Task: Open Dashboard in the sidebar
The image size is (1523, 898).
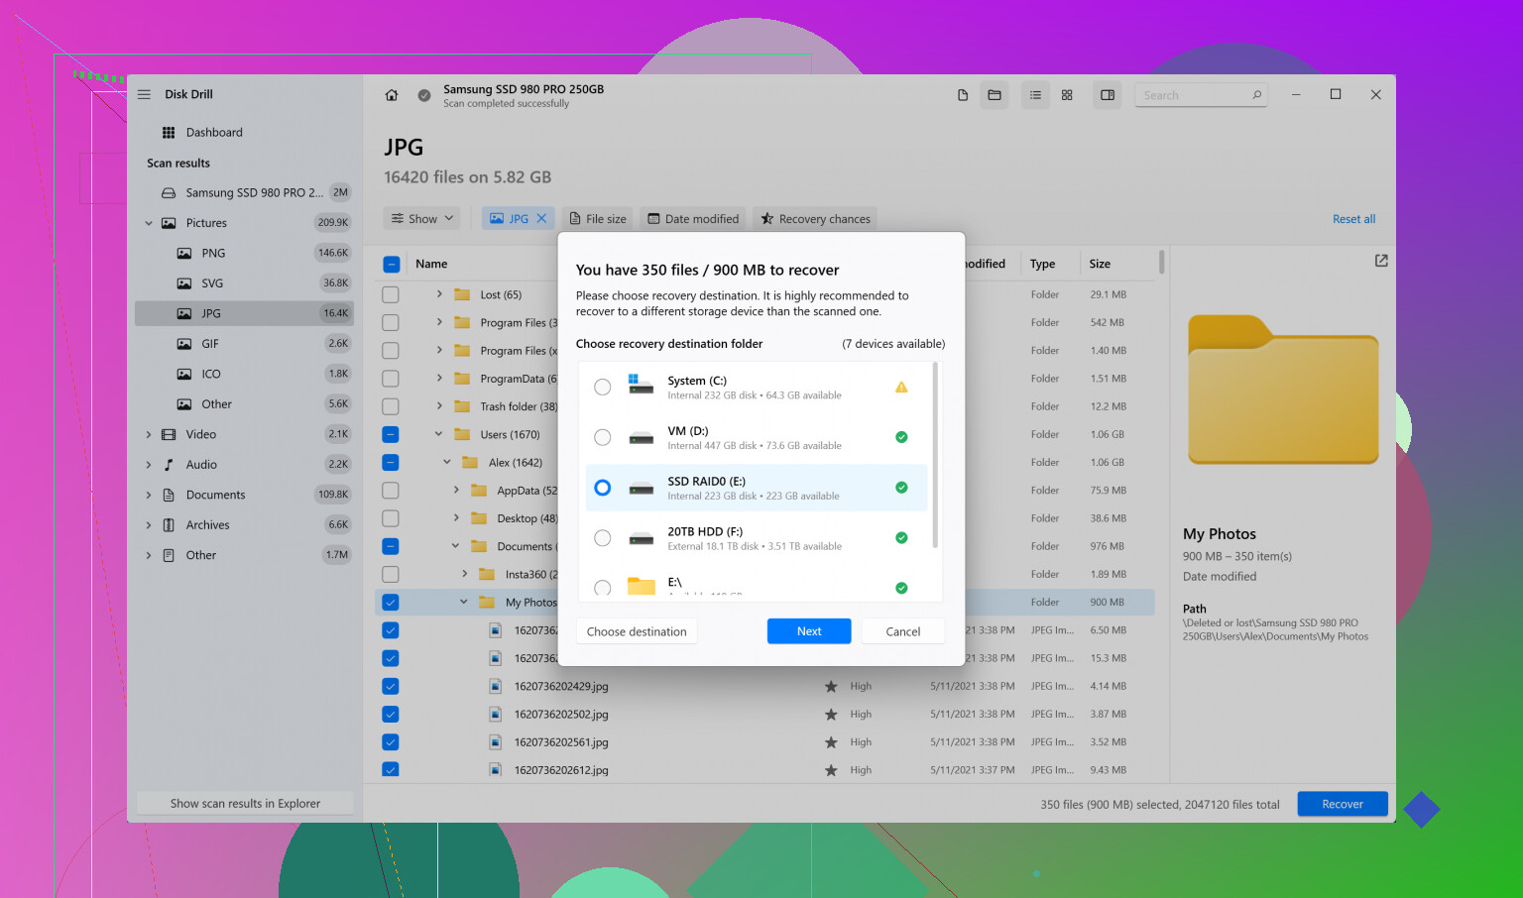Action: click(213, 132)
